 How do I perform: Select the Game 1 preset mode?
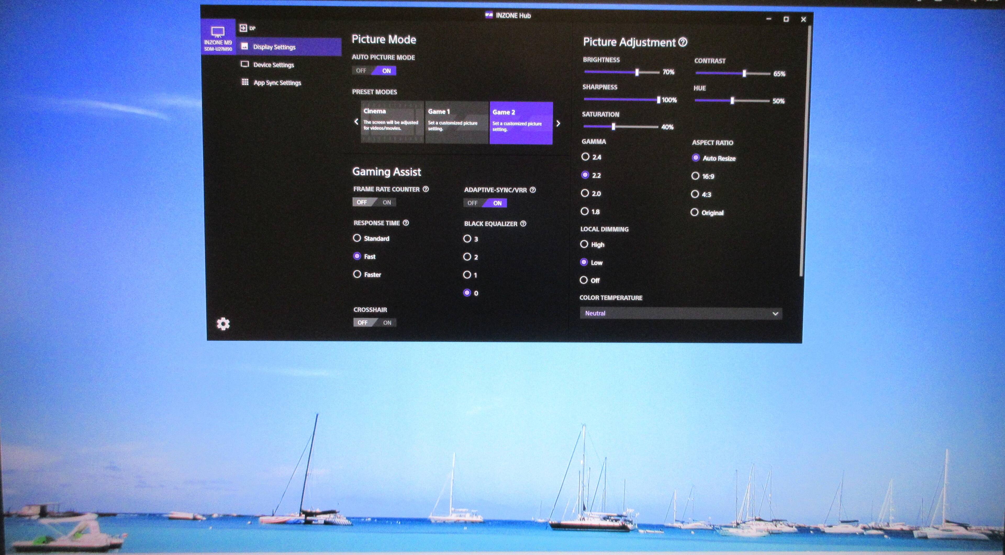[x=456, y=122]
